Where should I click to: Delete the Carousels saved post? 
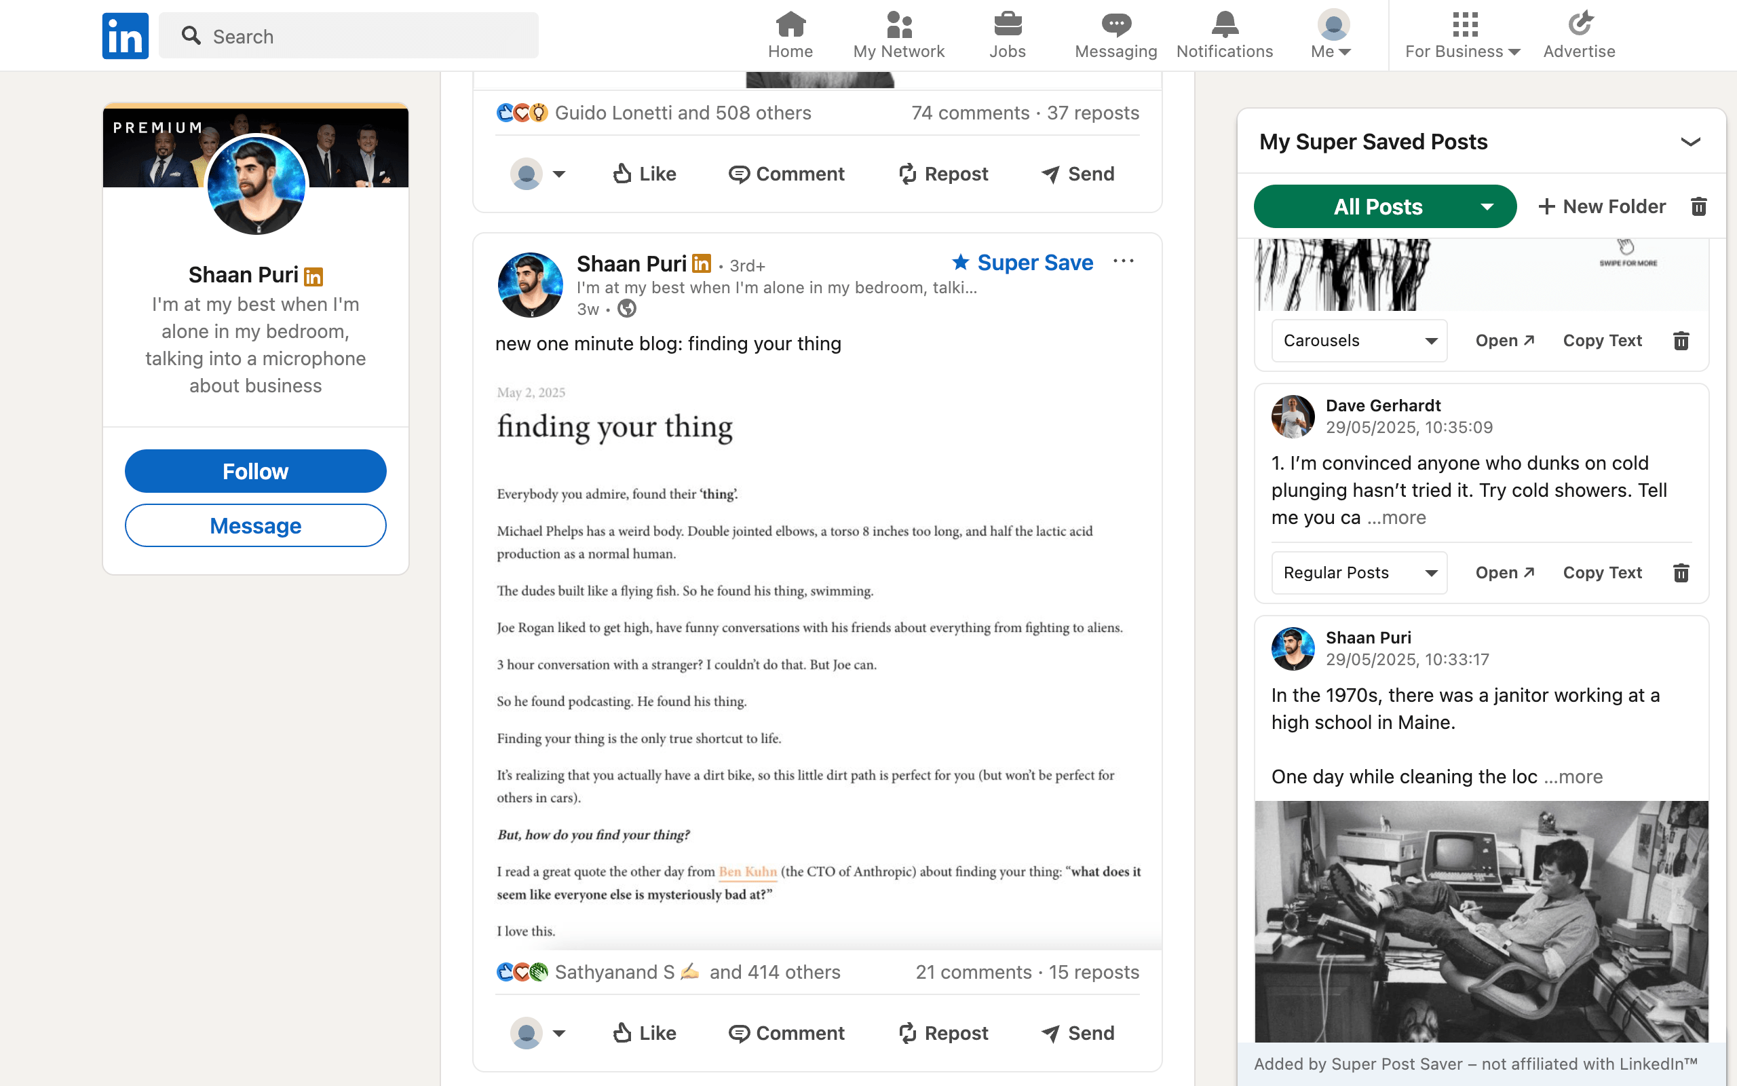(x=1681, y=341)
